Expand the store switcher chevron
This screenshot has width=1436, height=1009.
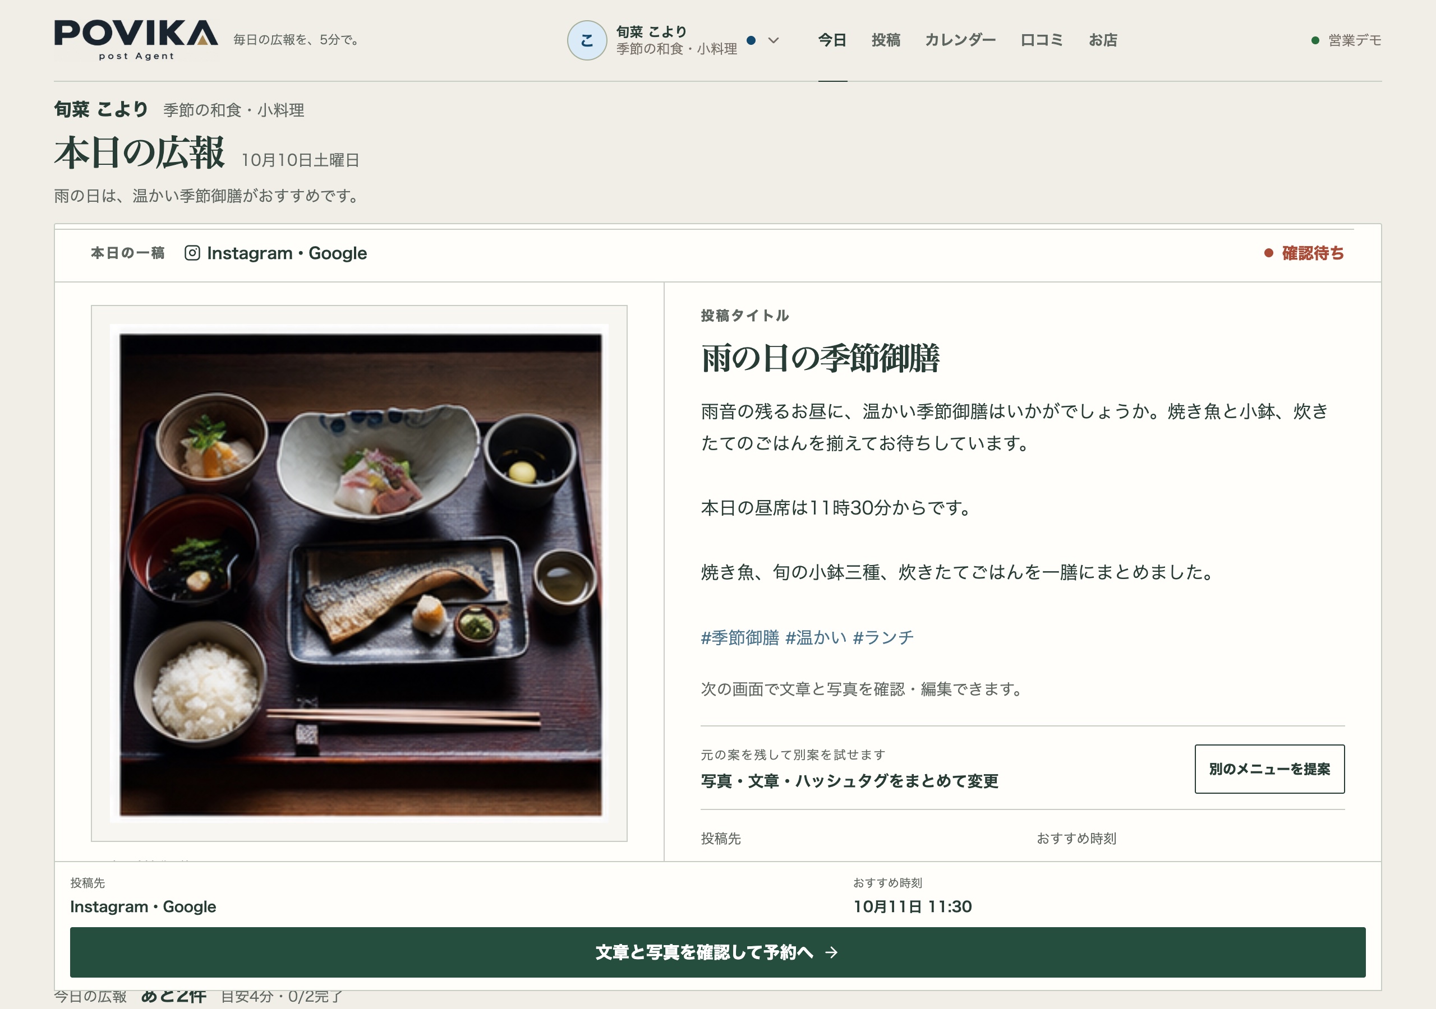[774, 40]
